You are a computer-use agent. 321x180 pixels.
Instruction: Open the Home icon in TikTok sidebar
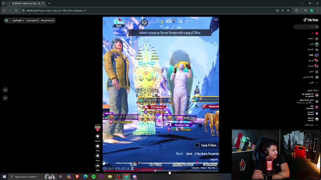pos(317,33)
